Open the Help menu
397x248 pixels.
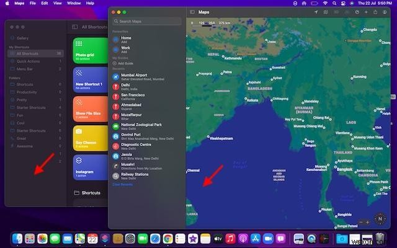[x=90, y=3]
